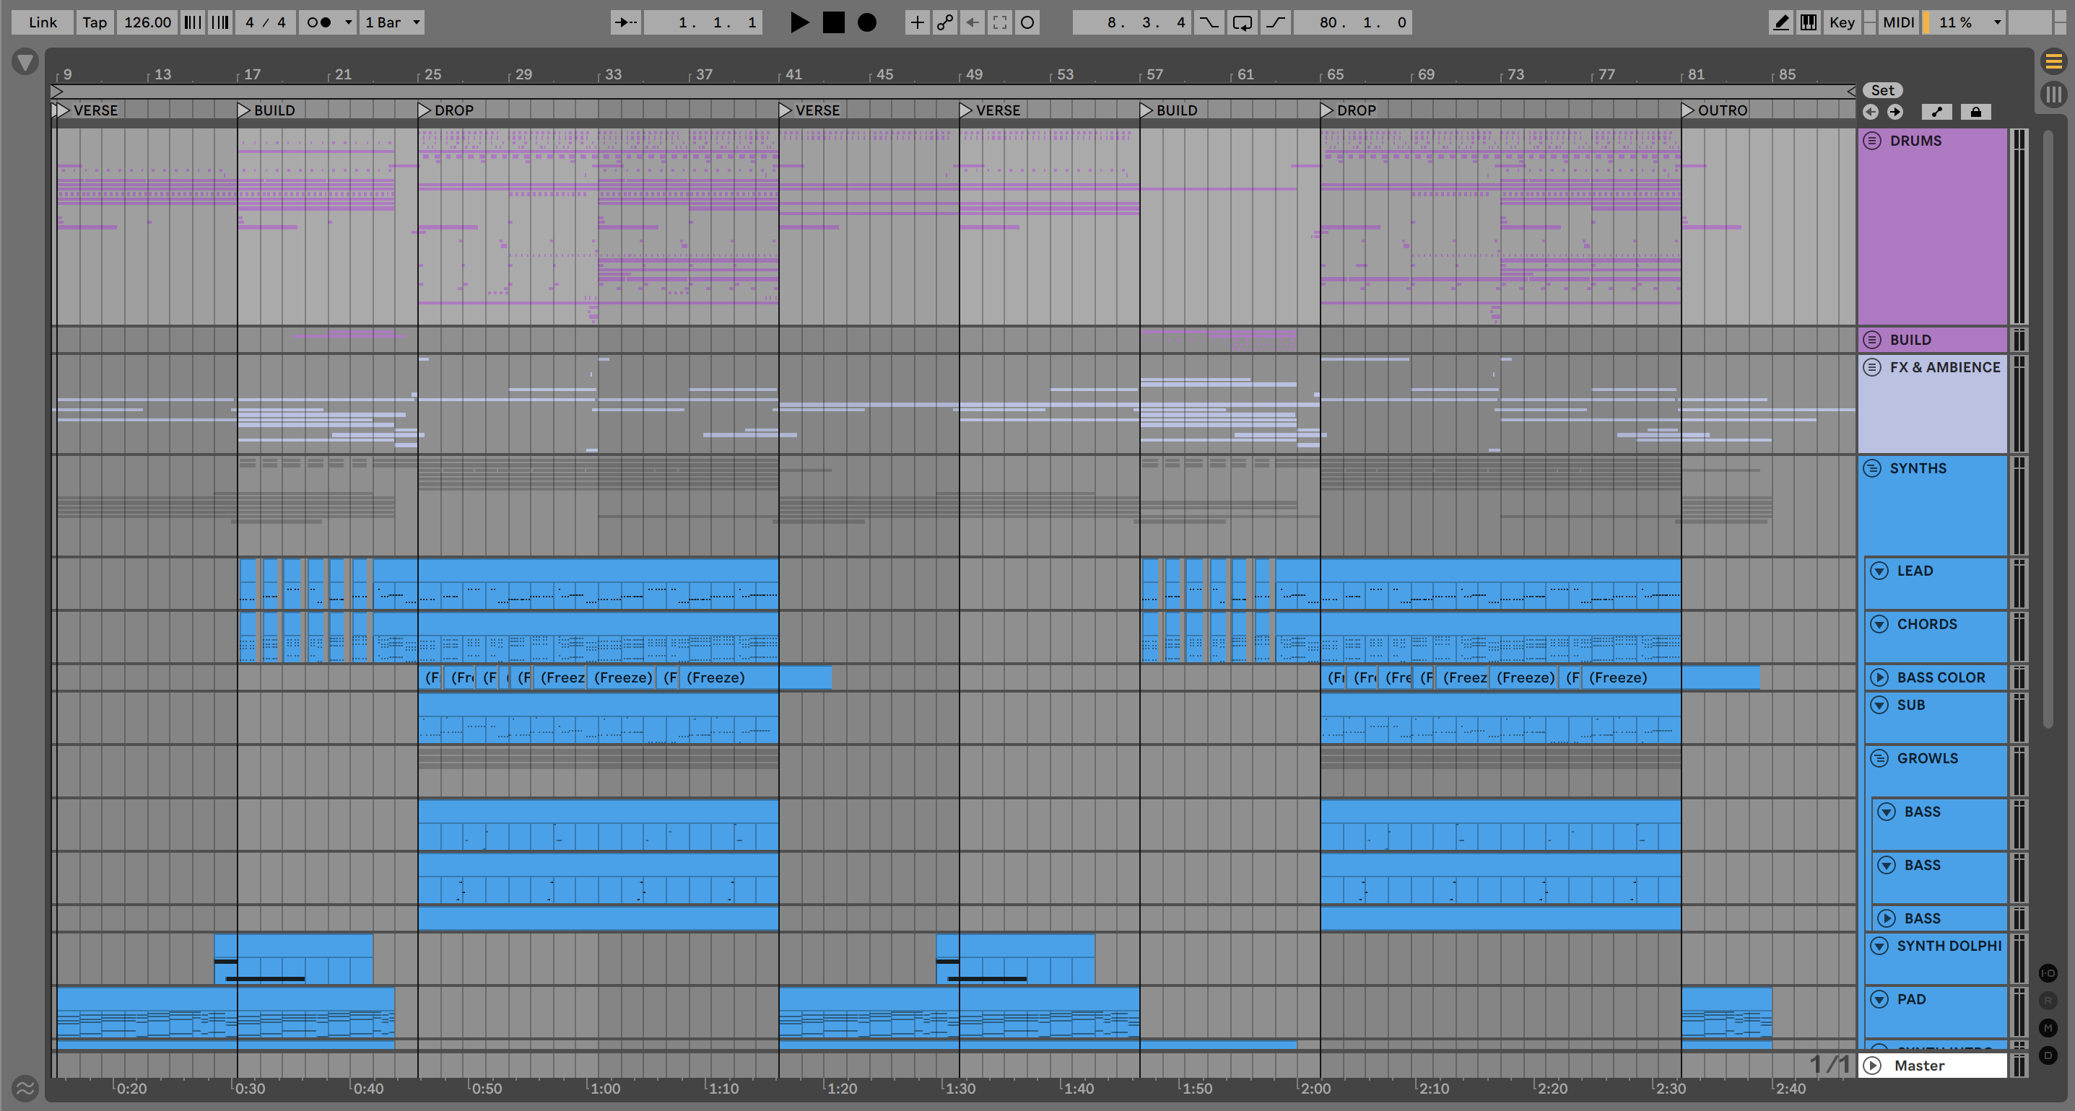This screenshot has height=1111, width=2075.
Task: Toggle the browser triangle icon
Action: pos(25,62)
